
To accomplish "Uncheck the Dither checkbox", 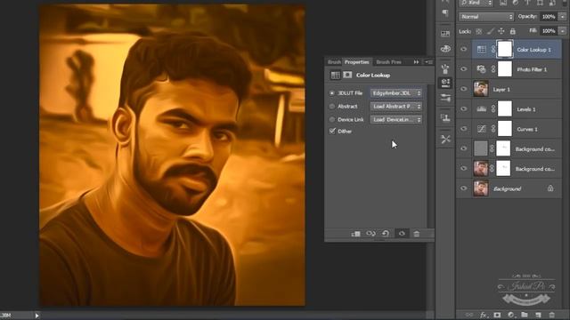I will 332,131.
